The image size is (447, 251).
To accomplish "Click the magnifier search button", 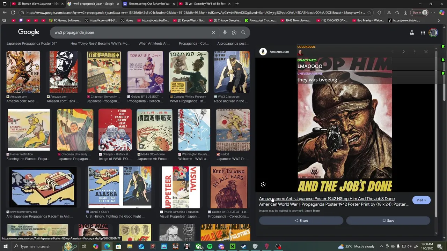I will pyautogui.click(x=243, y=32).
